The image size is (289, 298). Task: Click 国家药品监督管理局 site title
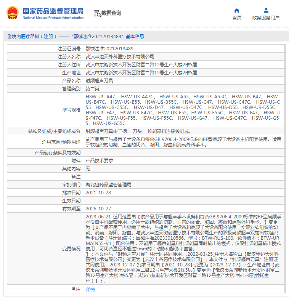53,11
